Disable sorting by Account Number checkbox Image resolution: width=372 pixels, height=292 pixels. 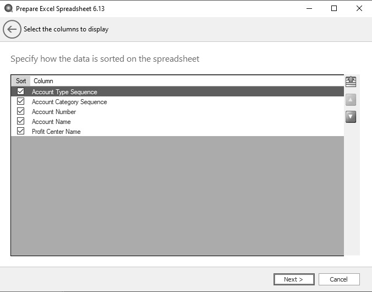point(21,111)
